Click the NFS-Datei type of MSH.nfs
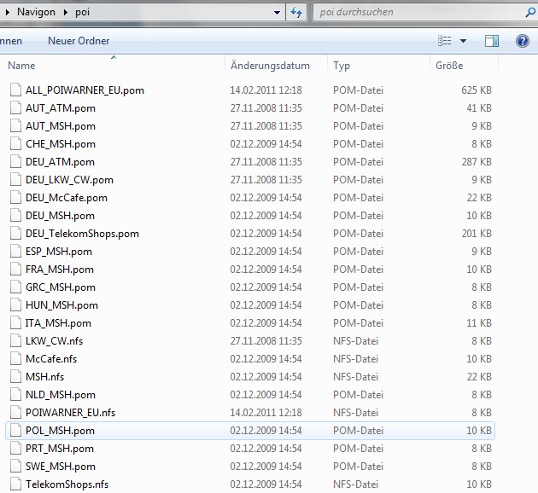The image size is (538, 493). pos(355,377)
